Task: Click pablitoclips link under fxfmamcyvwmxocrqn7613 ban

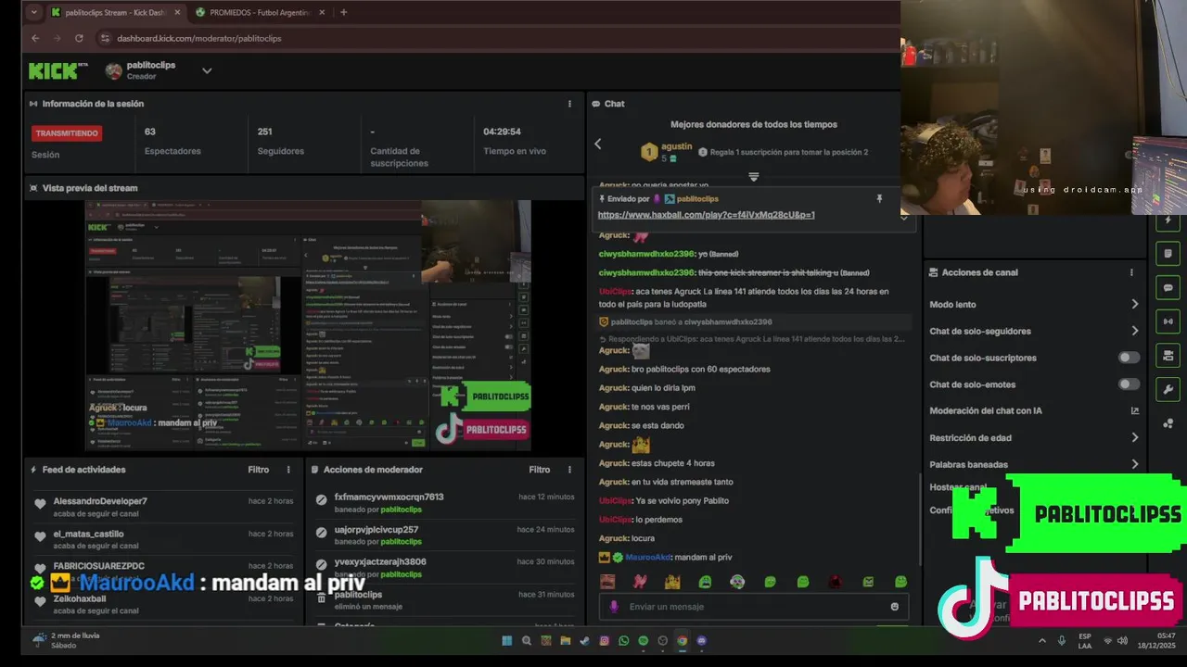Action: click(x=402, y=510)
